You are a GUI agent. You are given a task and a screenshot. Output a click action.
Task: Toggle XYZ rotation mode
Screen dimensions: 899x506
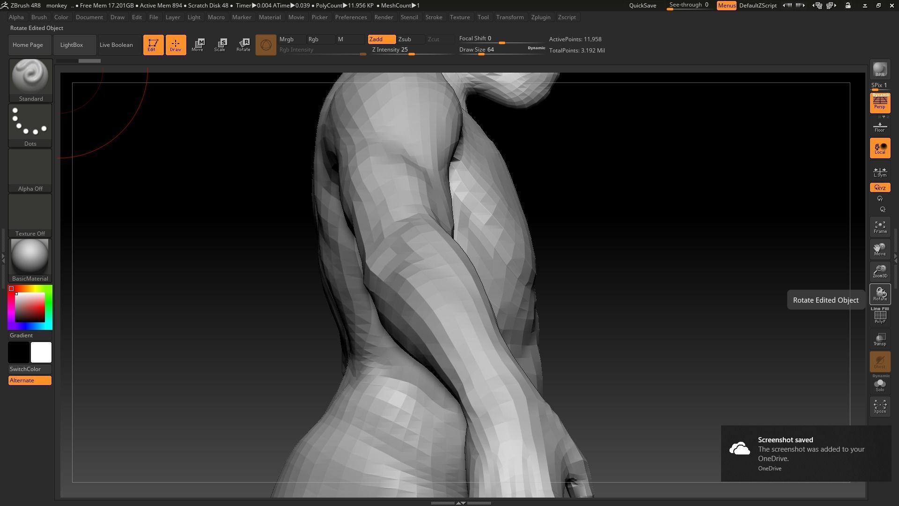(880, 187)
